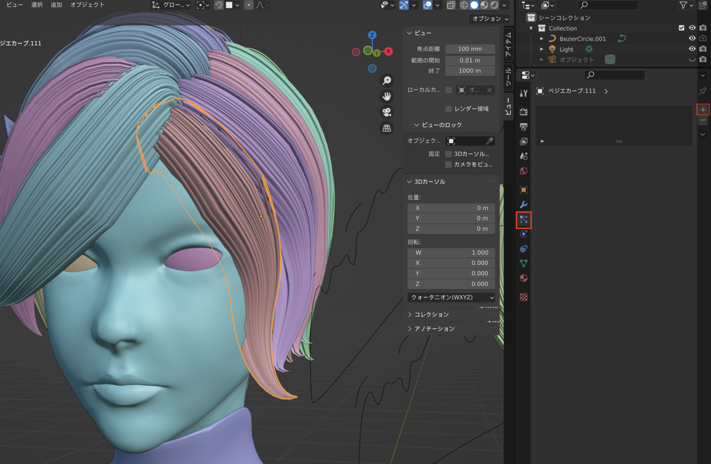Open the Material properties tab
The width and height of the screenshot is (711, 464).
click(523, 278)
